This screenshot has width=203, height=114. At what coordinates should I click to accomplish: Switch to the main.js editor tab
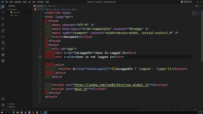53,6
